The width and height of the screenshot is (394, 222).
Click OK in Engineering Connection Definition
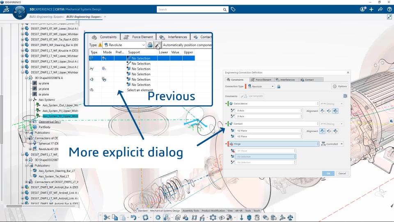tap(328, 173)
